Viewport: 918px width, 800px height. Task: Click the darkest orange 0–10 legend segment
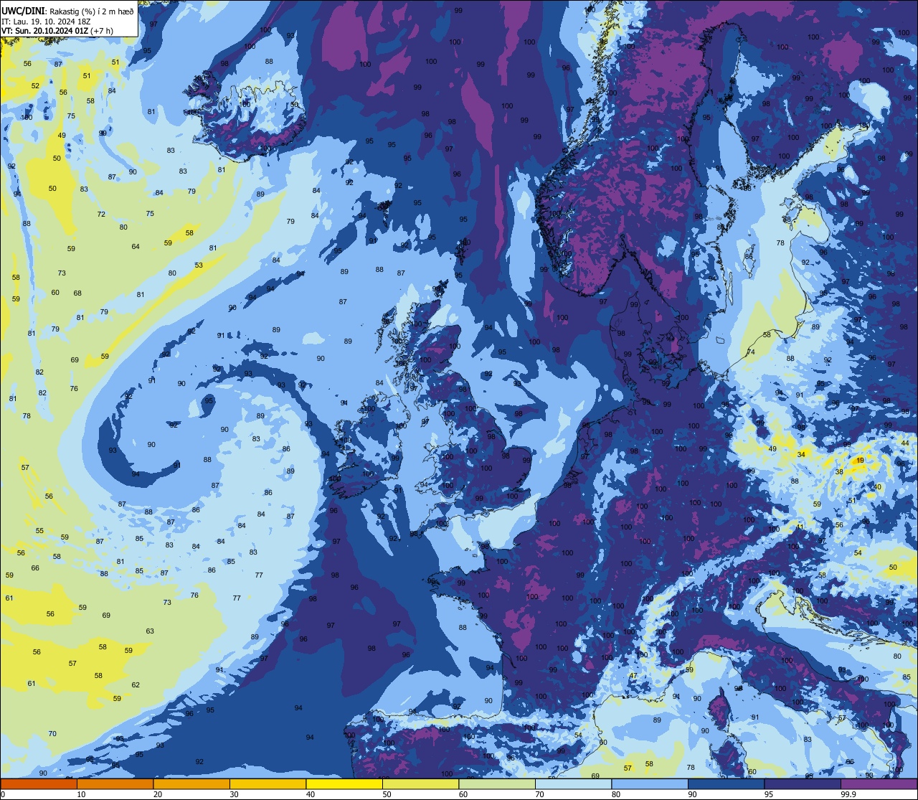tap(39, 784)
